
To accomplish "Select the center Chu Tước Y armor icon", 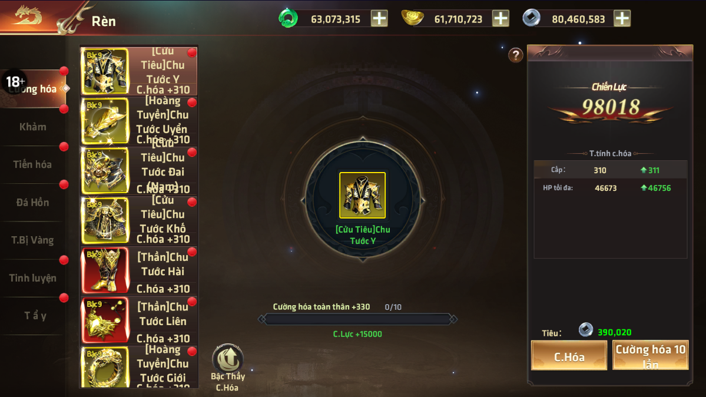I will [363, 195].
